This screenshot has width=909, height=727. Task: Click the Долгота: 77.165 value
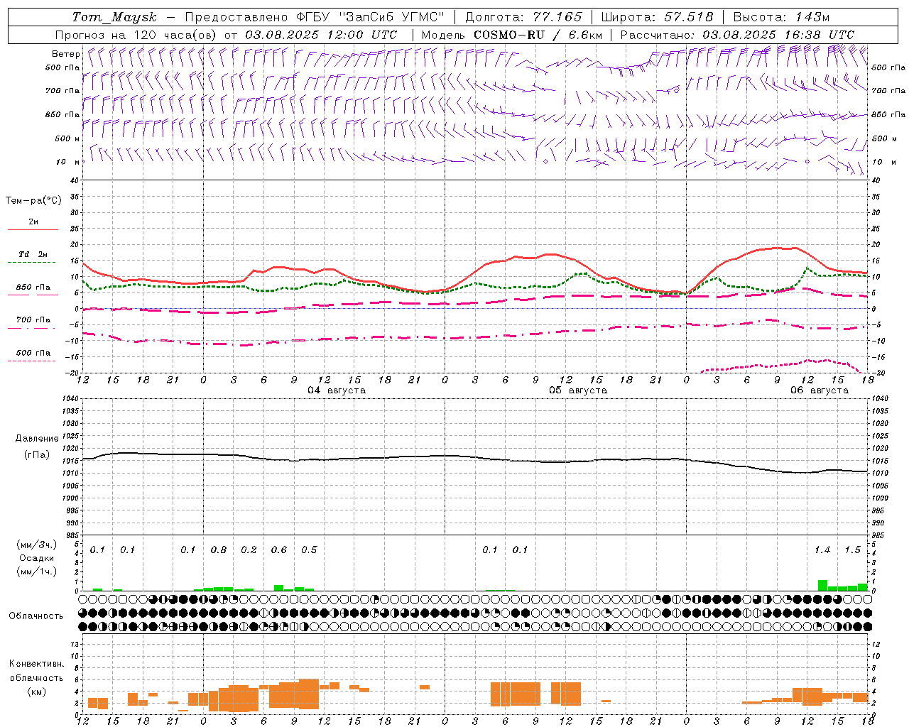coord(523,17)
